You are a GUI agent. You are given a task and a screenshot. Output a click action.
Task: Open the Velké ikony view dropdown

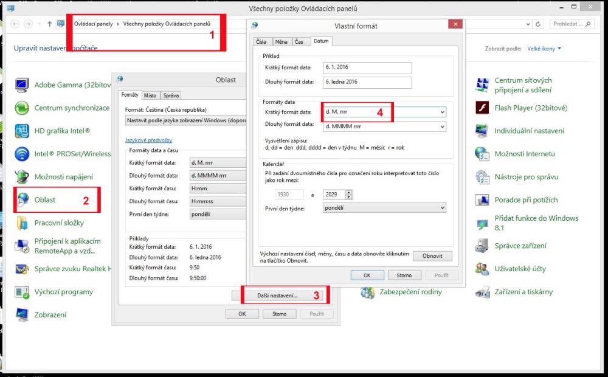(x=544, y=49)
